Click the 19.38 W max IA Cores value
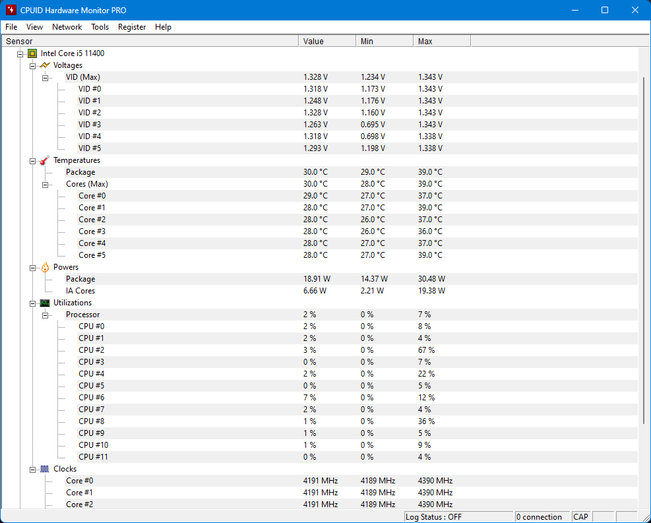 (432, 291)
